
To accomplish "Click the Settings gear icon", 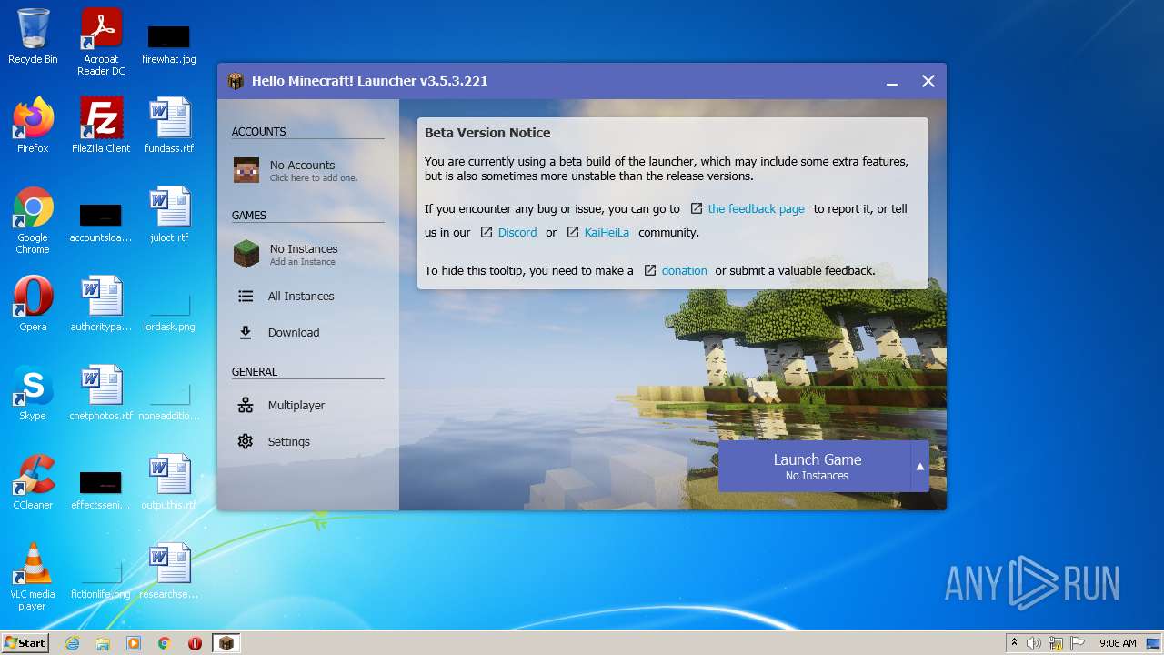I will point(246,441).
